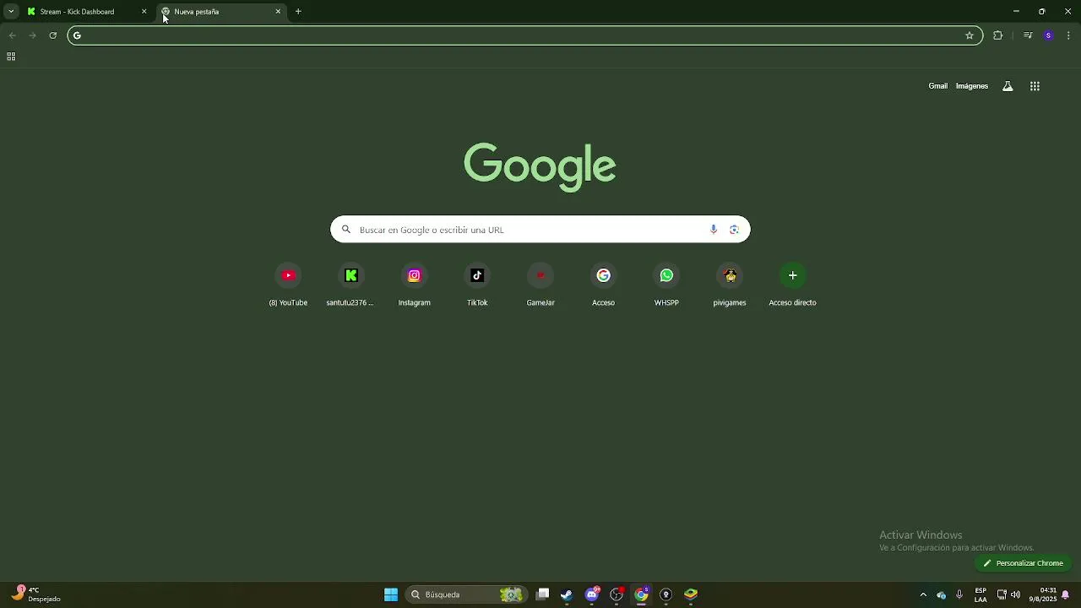Open media controls icon in toolbar
Image resolution: width=1081 pixels, height=608 pixels.
(x=1028, y=35)
